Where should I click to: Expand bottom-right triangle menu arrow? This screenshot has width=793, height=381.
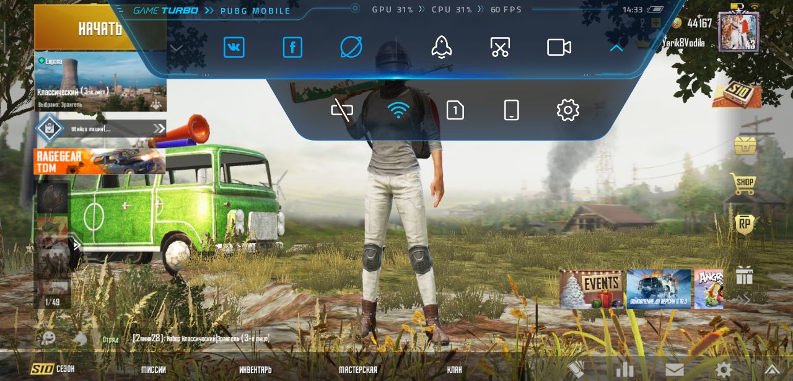(x=771, y=370)
